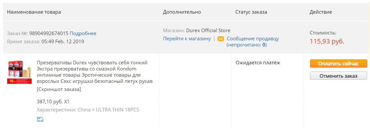This screenshot has width=370, height=128.
Task: Open the Скриншот заказа link
Action: [59, 89]
